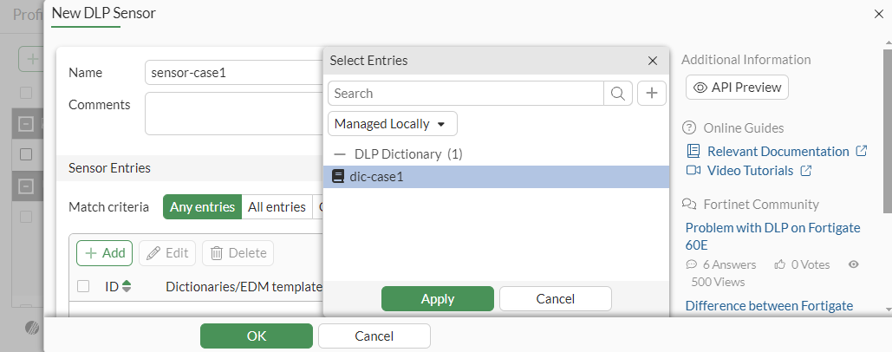The width and height of the screenshot is (892, 352).
Task: Click the Name input field
Action: [234, 73]
